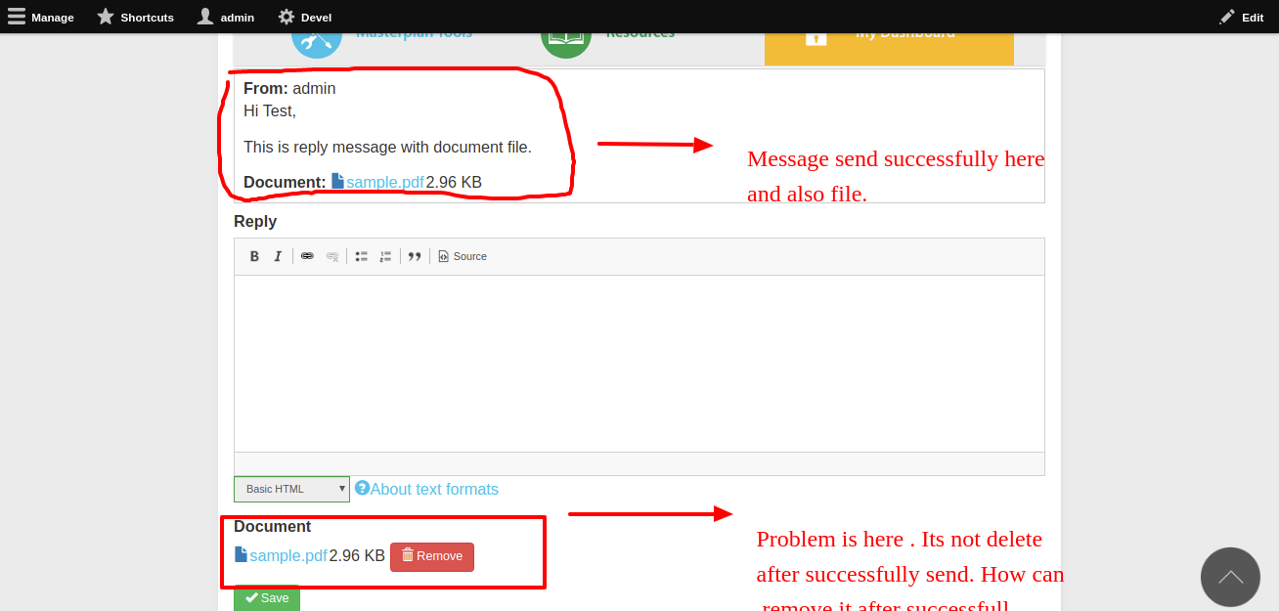Open the Shortcuts menu

[135, 17]
